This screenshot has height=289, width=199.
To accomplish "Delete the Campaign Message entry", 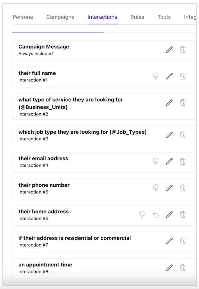I will coord(183,50).
